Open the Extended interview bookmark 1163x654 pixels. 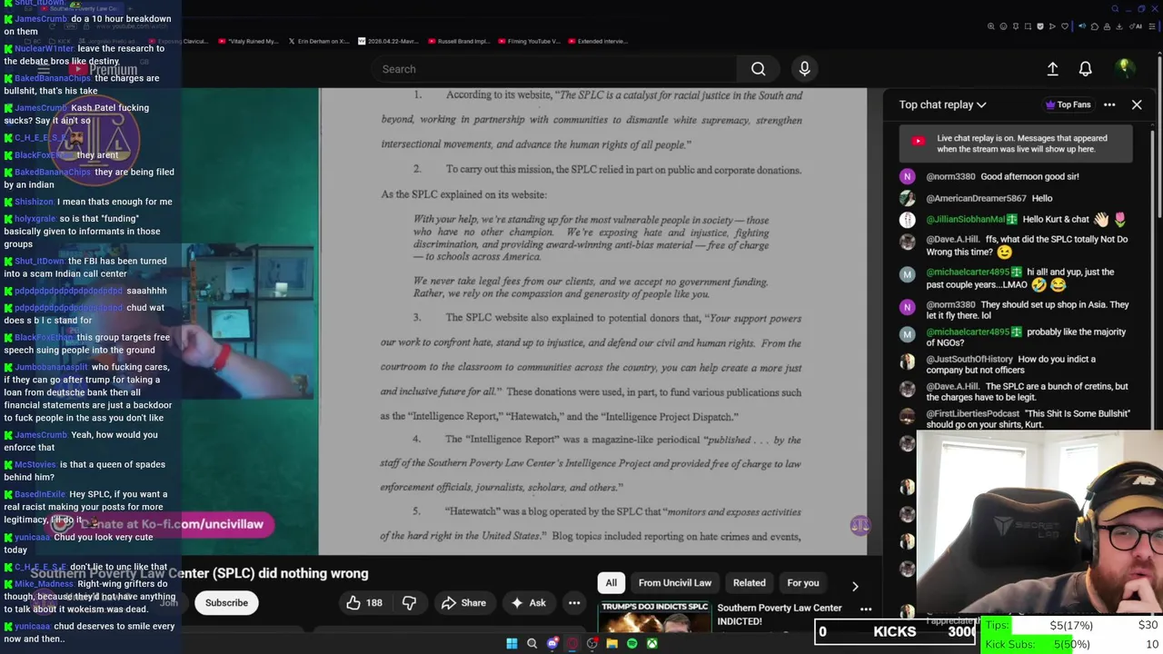597,41
